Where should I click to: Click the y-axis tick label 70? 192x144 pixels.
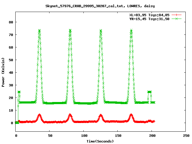pos(11,35)
